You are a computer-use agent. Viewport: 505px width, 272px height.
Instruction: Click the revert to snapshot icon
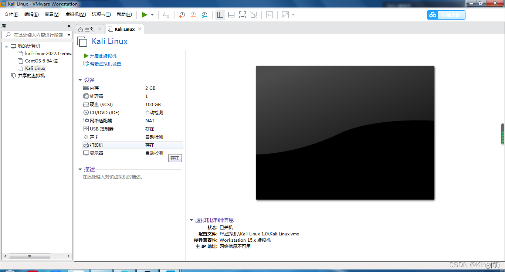point(193,15)
